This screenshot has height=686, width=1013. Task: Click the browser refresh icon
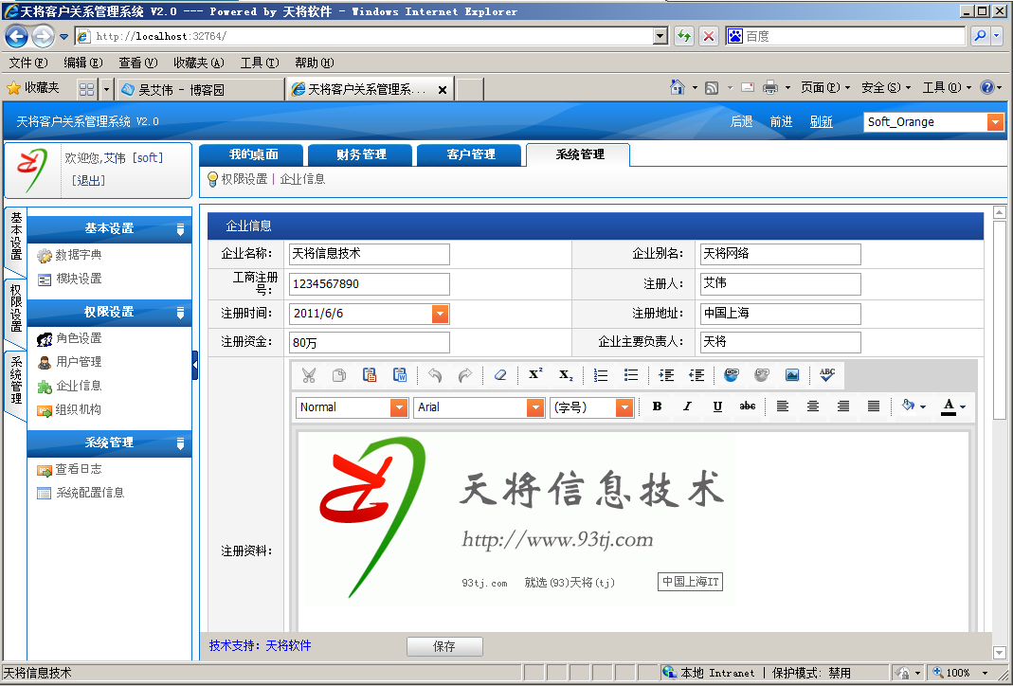click(683, 36)
